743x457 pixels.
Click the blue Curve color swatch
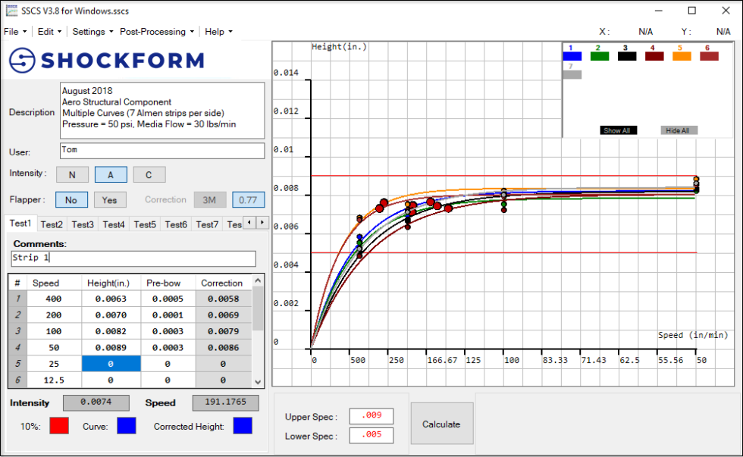[x=126, y=426]
